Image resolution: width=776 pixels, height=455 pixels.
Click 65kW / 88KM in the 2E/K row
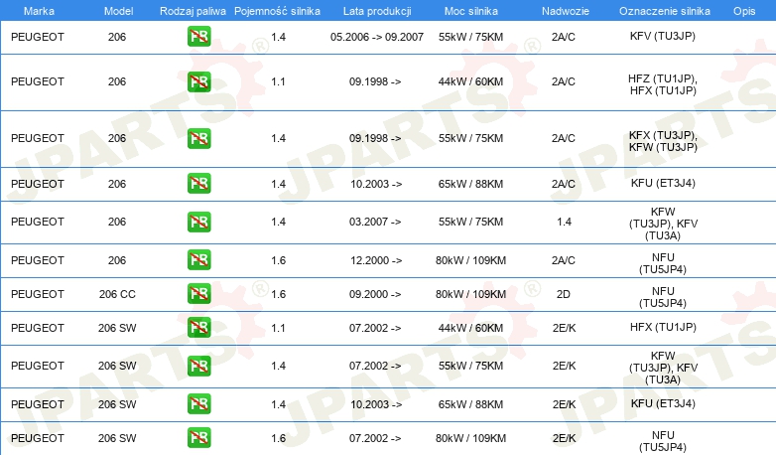(x=470, y=404)
